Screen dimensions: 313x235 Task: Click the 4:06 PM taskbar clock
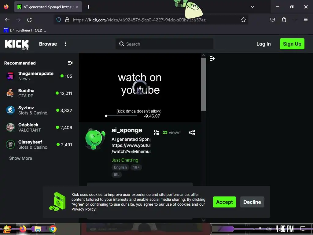tap(285, 229)
